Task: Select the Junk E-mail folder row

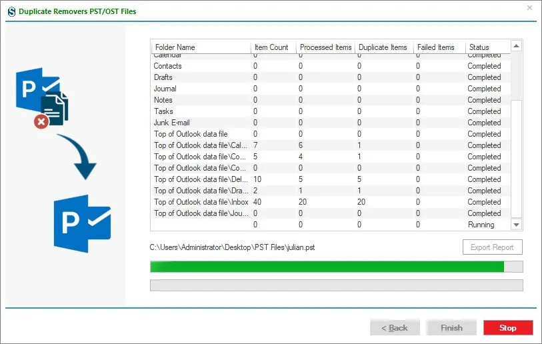Action: click(x=331, y=123)
